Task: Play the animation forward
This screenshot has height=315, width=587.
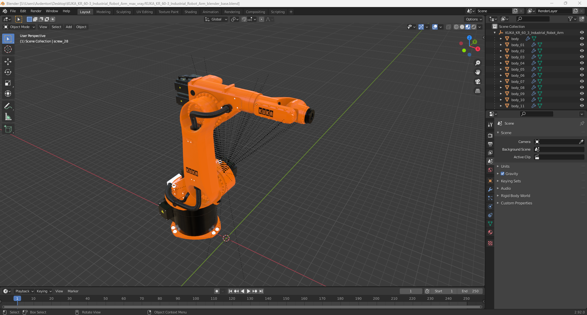Action: coord(249,291)
